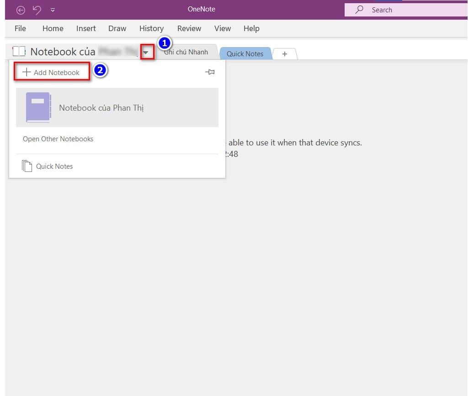The height and width of the screenshot is (396, 474).
Task: Open the Home ribbon tab
Action: click(53, 28)
